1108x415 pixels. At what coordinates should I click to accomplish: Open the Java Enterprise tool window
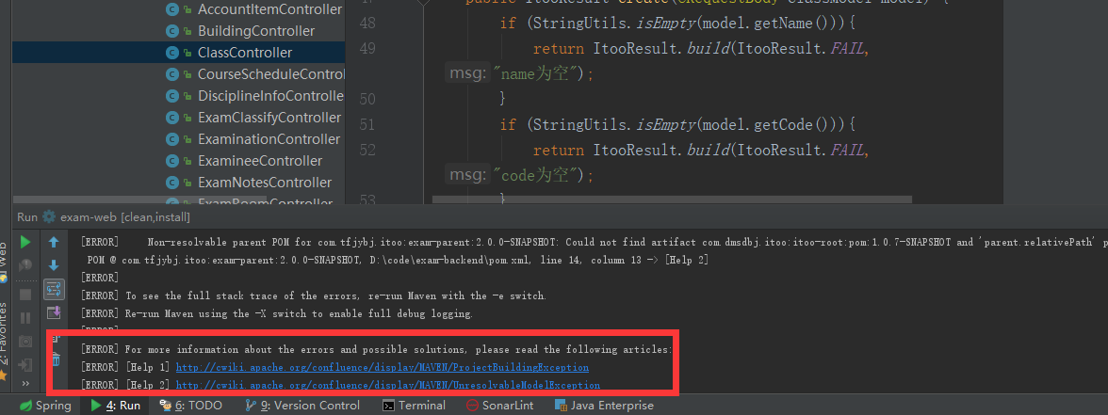point(604,406)
